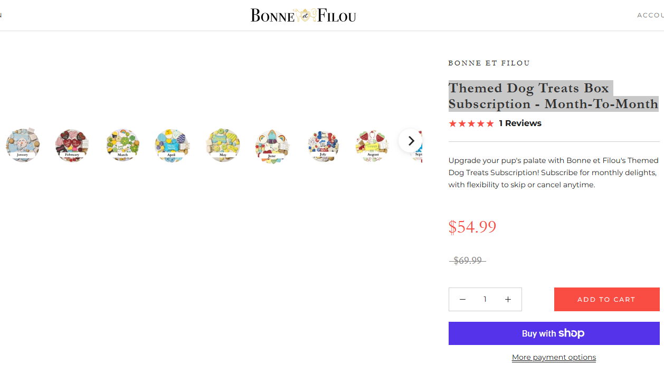Click the quantity input field
664x374 pixels.
pyautogui.click(x=485, y=299)
